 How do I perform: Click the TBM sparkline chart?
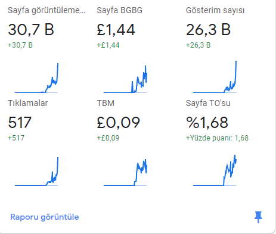[125, 172]
